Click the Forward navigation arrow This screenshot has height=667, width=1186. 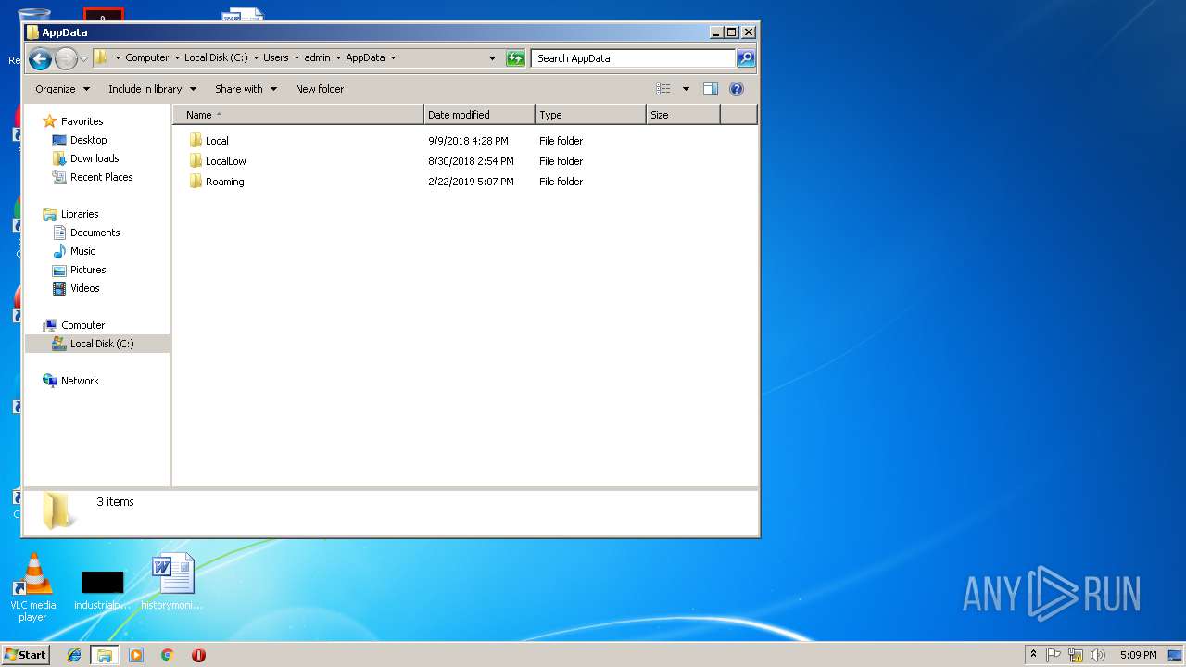(x=66, y=59)
